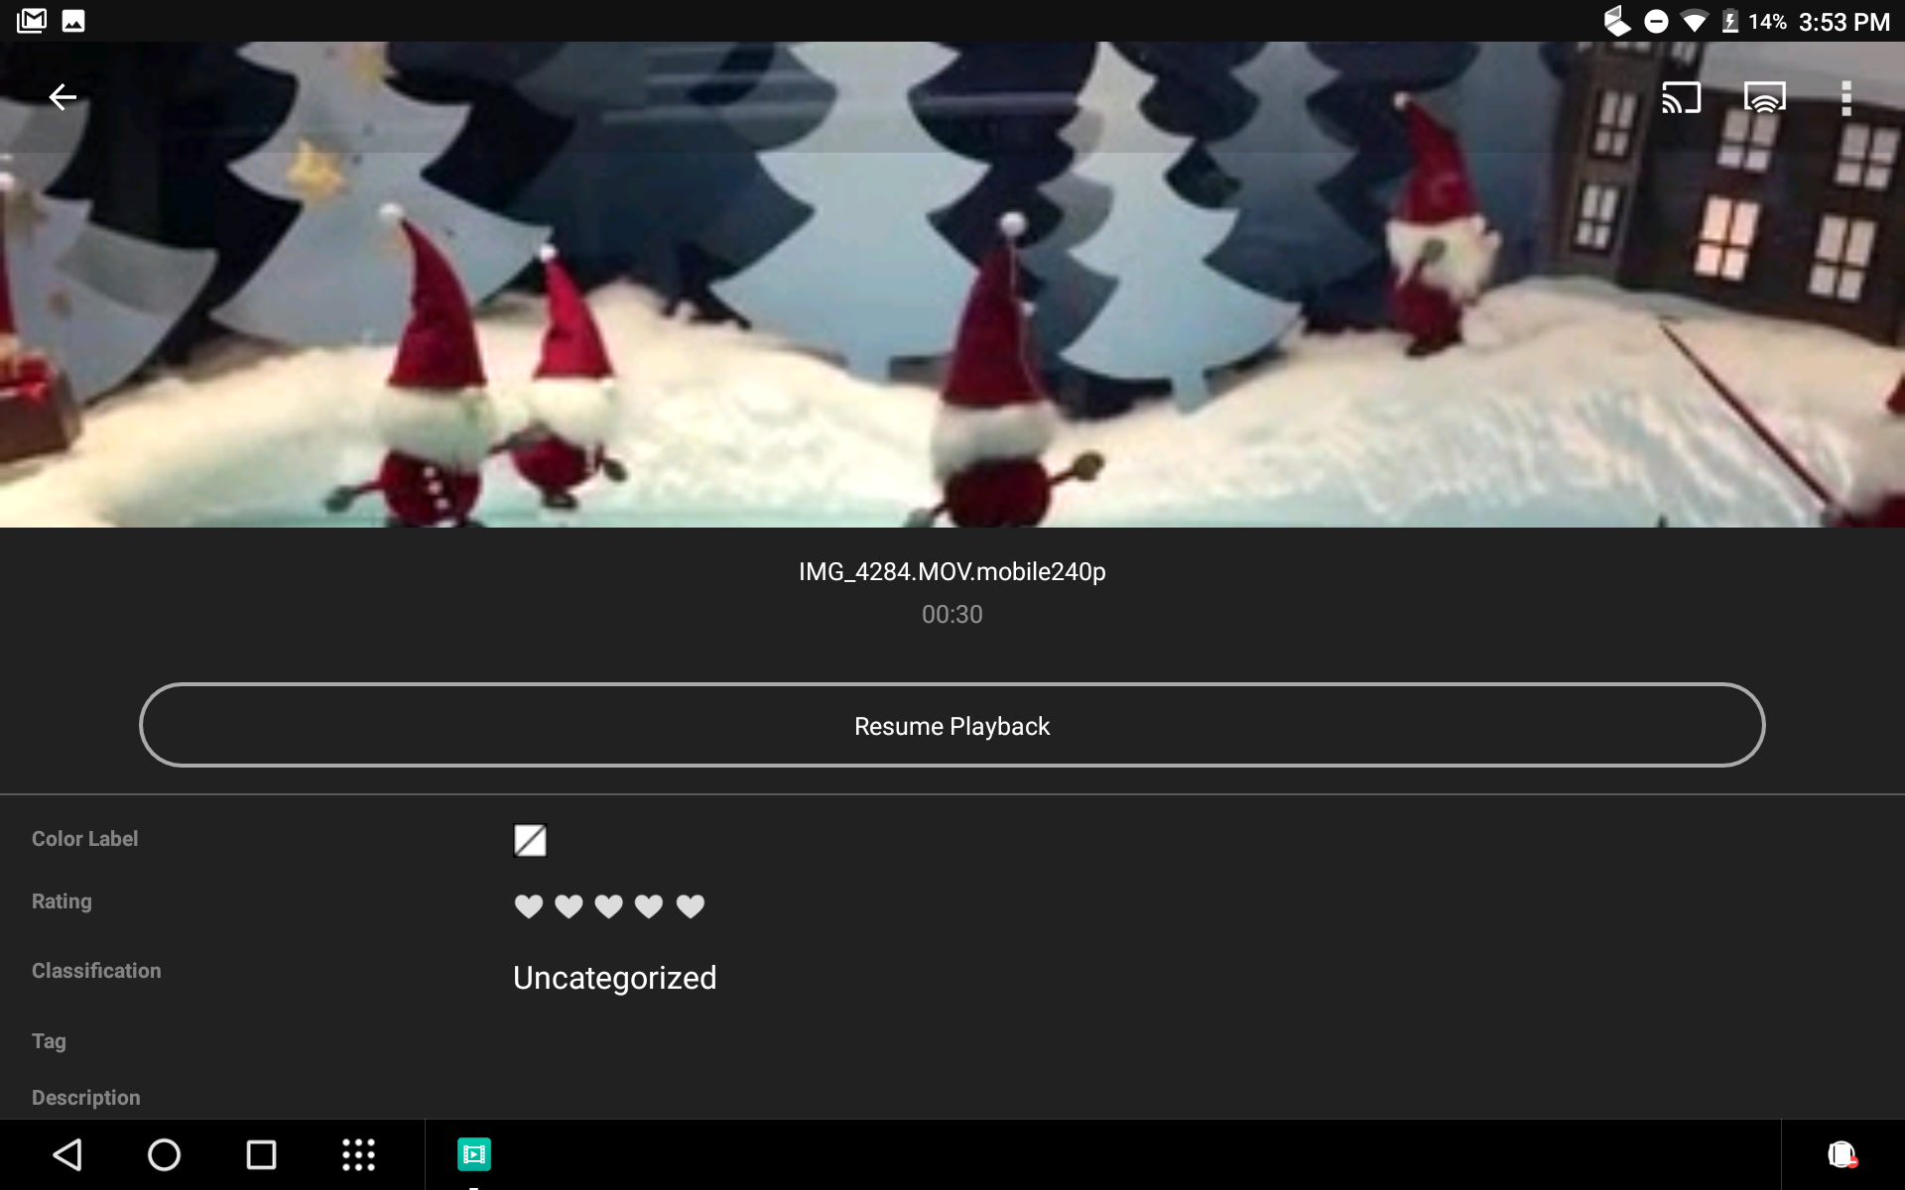Viewport: 1905px width, 1190px height.
Task: Tap the notification icon in bottom corner
Action: point(1842,1154)
